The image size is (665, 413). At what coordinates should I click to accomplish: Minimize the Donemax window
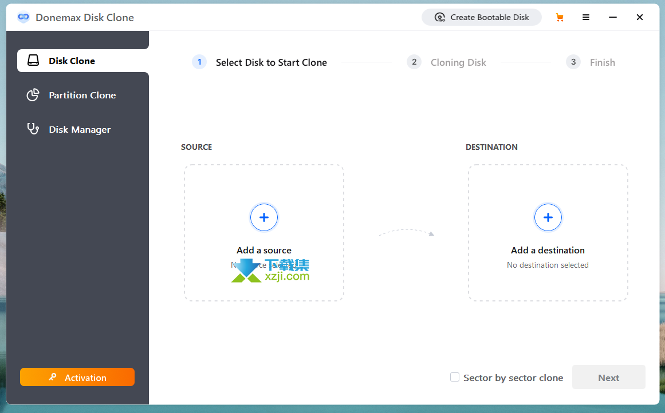(x=613, y=17)
